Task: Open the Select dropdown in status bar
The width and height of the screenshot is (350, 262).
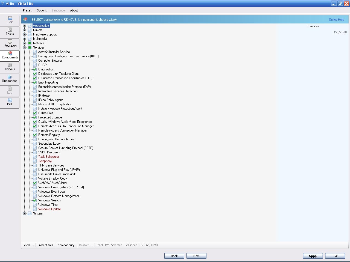Action: pos(28,245)
